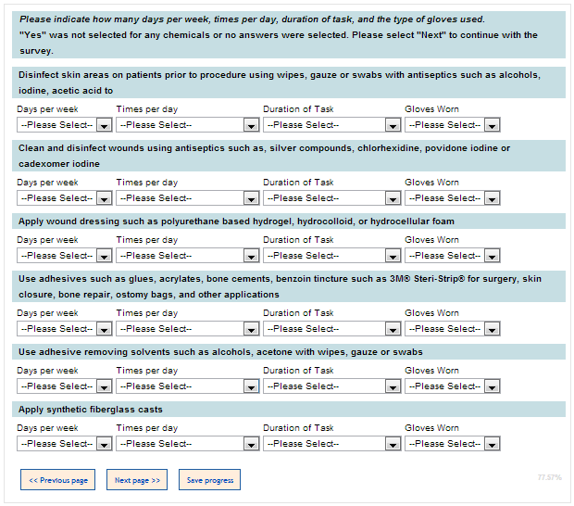Expand Gloves Worn for clean and disinfect wounds
Image resolution: width=574 pixels, height=506 pixels.
pyautogui.click(x=452, y=198)
